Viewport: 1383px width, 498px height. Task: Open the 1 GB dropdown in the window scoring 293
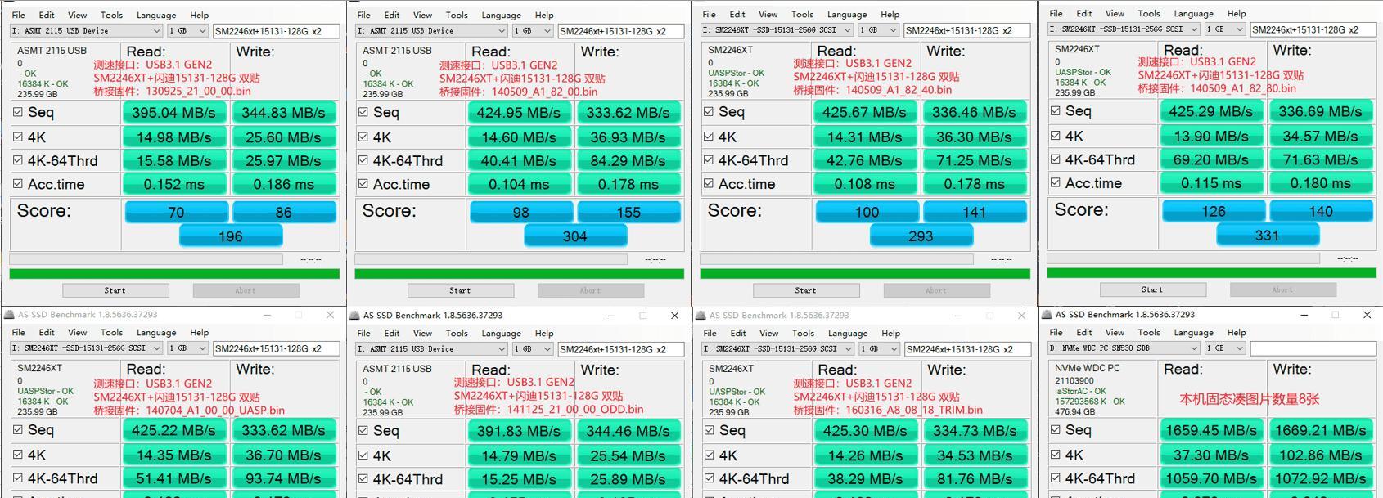879,30
